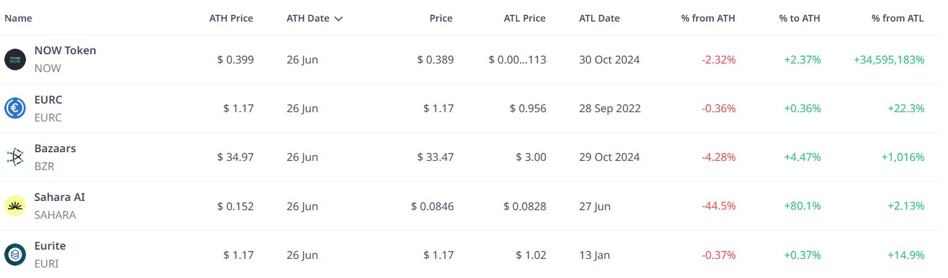The image size is (948, 278).
Task: Select the Bazaars BZR logo icon
Action: coord(15,157)
